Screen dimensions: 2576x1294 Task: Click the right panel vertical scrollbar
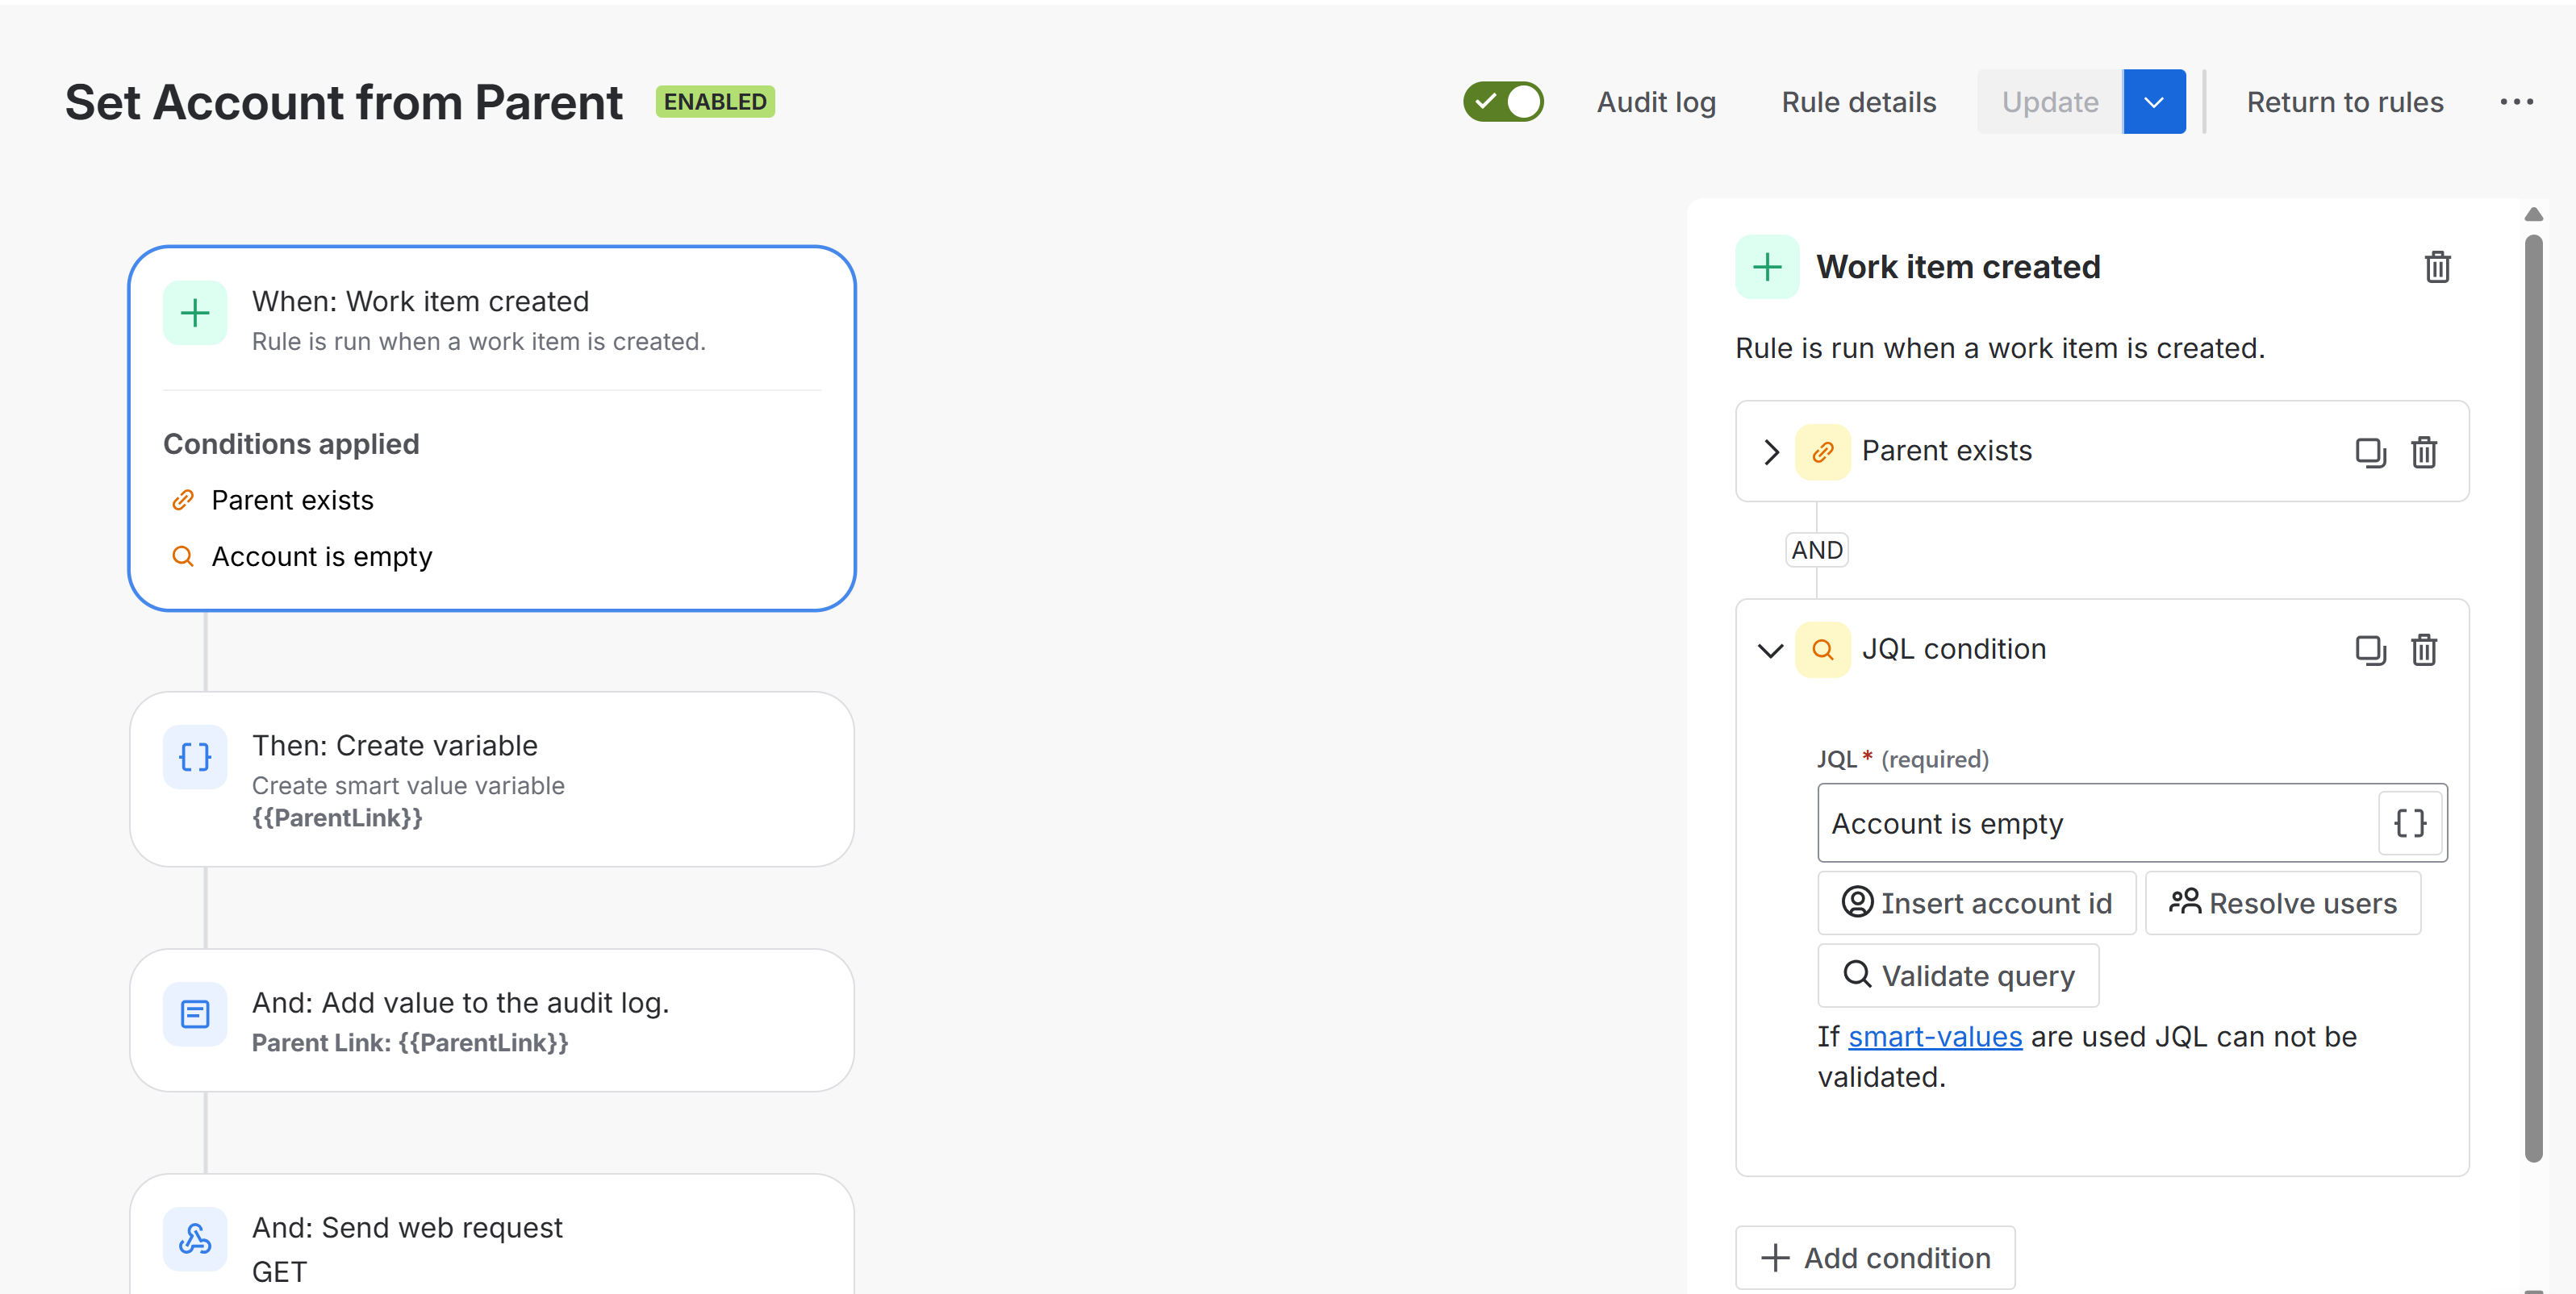tap(2533, 700)
